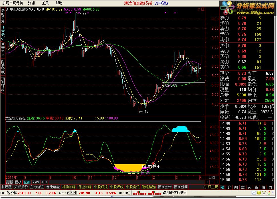Select the 笔 tick tab
Screen dimensions: 277x199
click(223, 187)
